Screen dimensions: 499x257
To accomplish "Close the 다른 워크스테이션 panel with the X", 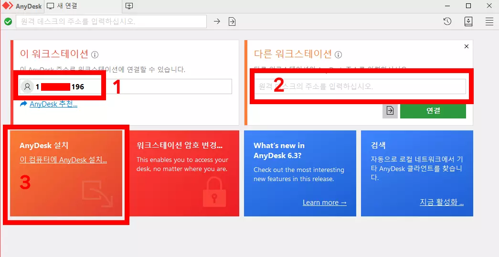I will (467, 46).
